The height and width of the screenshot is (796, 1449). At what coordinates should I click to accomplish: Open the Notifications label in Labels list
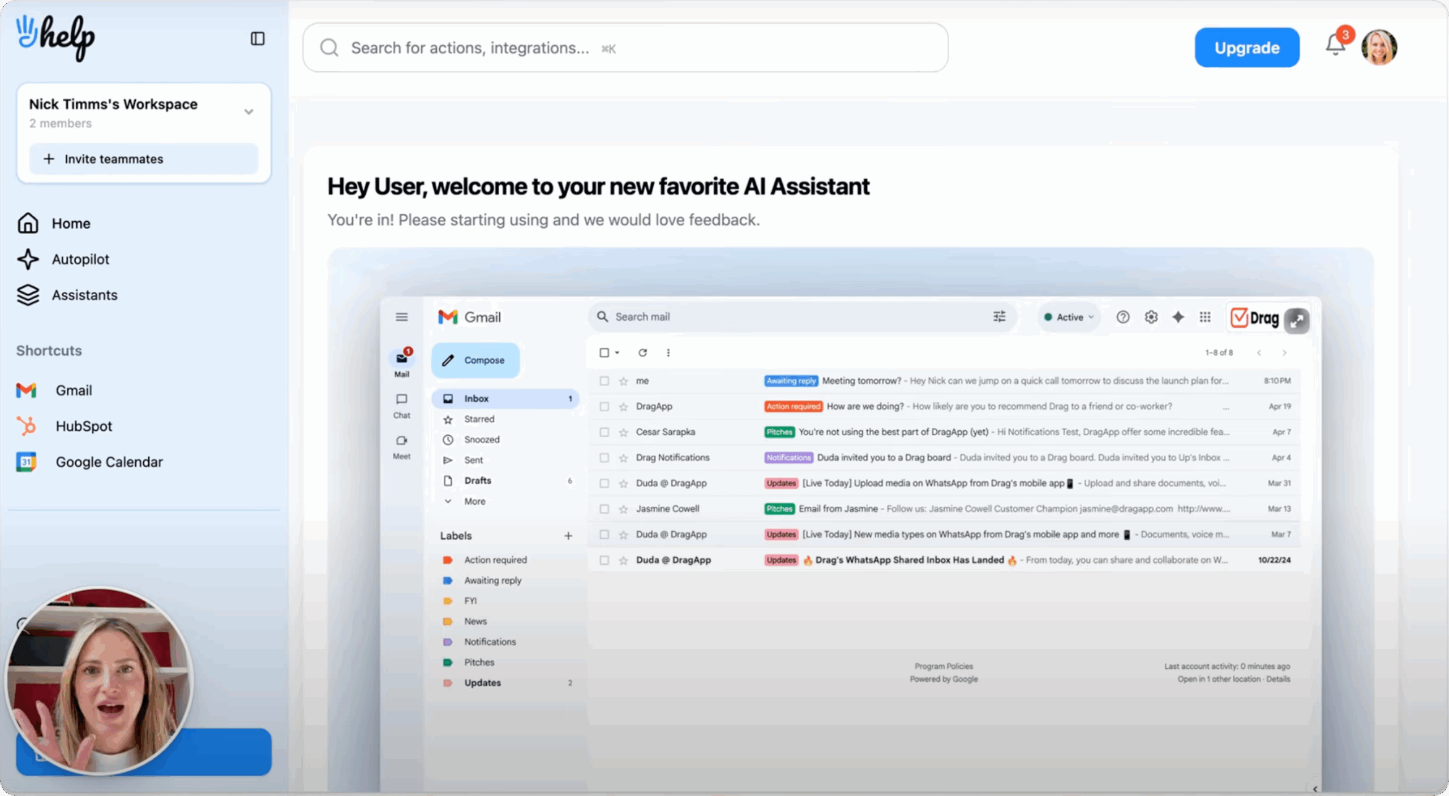[490, 642]
